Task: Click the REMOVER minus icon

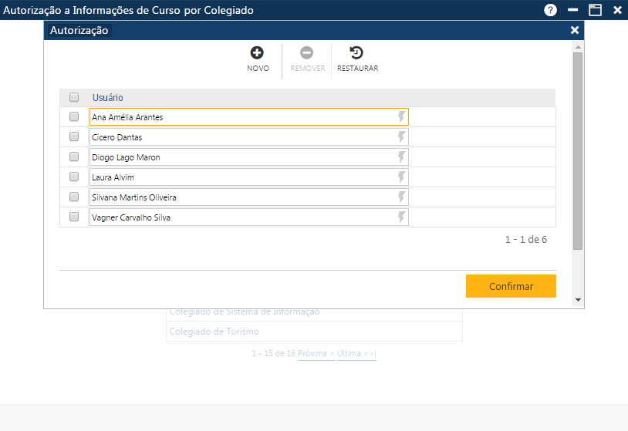Action: click(306, 53)
